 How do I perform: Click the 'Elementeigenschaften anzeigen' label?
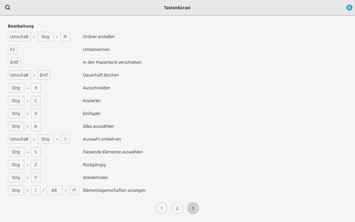(x=114, y=190)
